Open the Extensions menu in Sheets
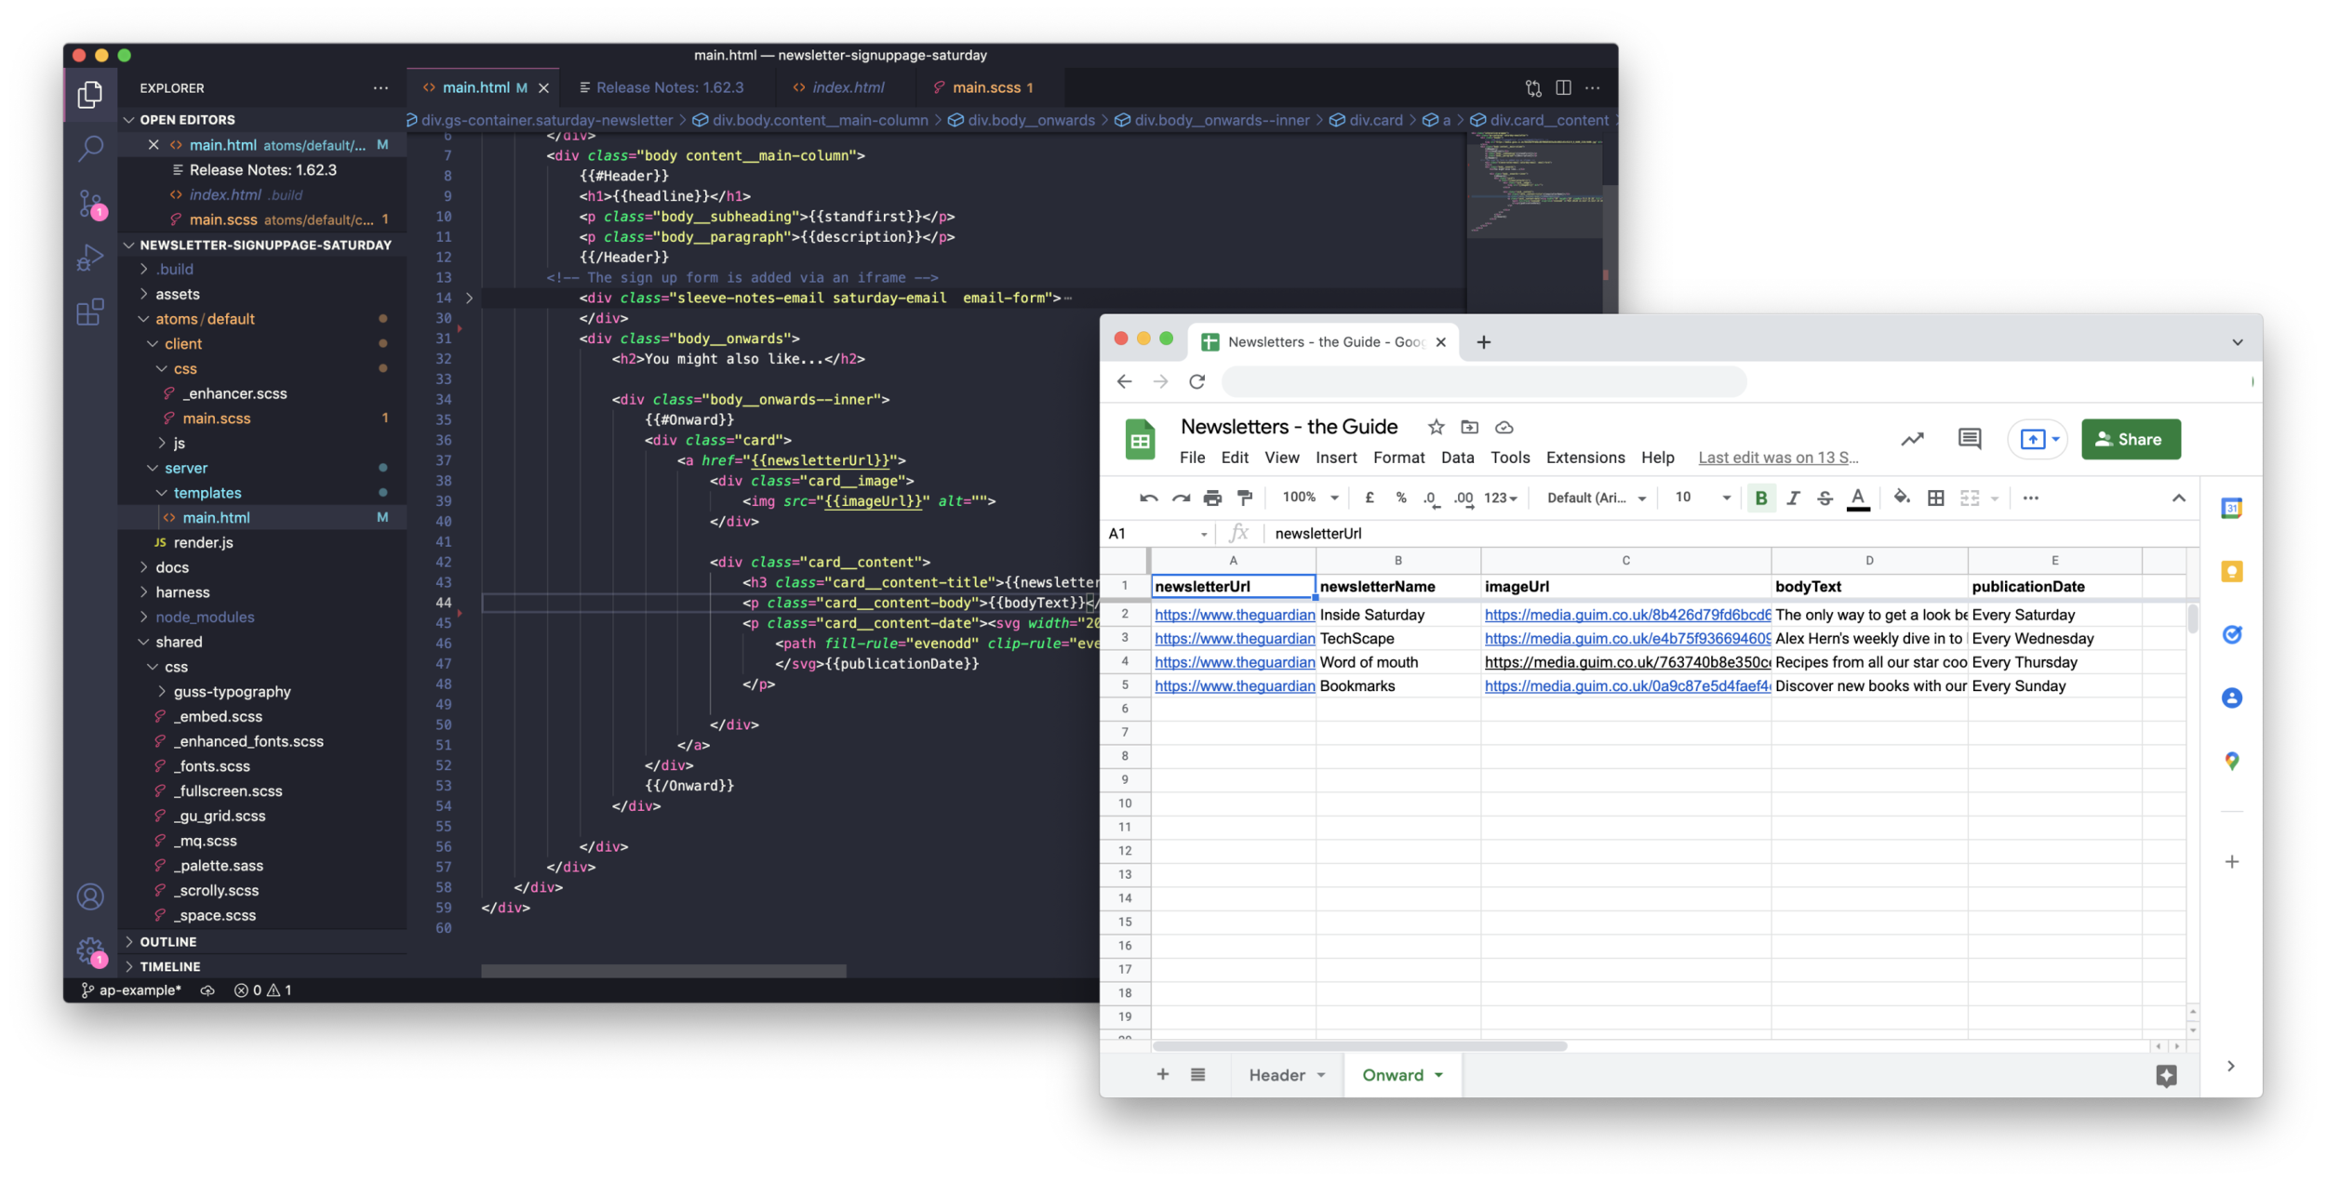 (1584, 458)
